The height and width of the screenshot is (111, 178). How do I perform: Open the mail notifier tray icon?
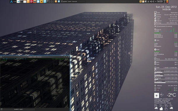point(143,1)
